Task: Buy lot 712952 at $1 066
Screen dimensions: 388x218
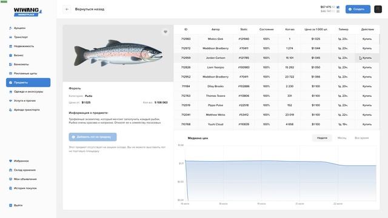Action: tap(367, 77)
